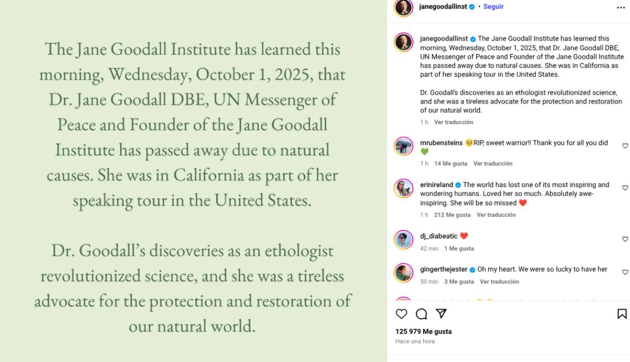Open dj_diabeatic's profile avatar
Screen dimensions: 630x362
(404, 240)
